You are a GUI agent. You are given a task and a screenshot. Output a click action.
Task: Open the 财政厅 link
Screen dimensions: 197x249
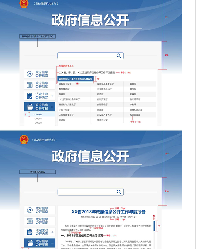tap(133, 94)
